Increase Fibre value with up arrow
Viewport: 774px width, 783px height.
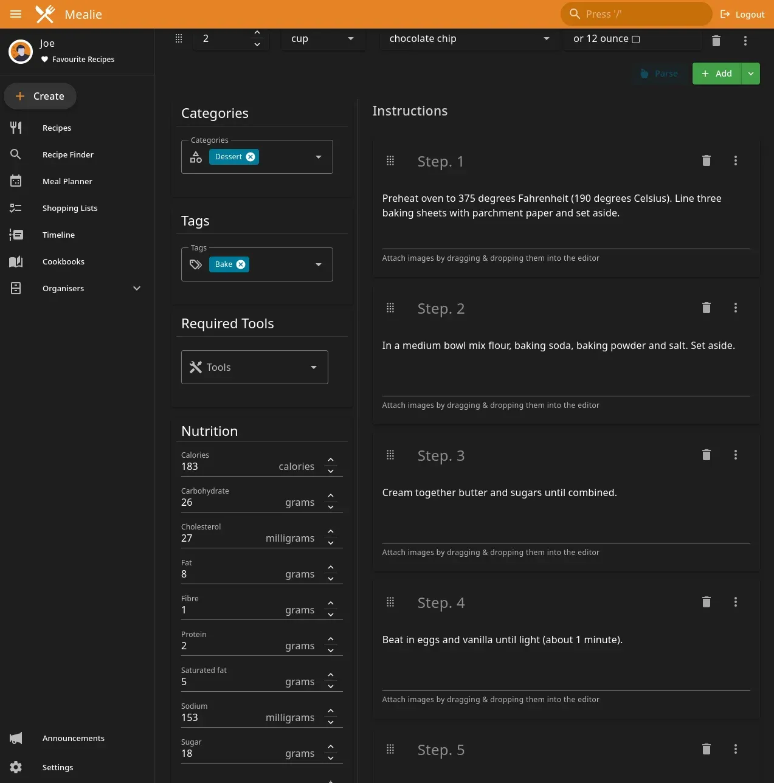click(331, 604)
